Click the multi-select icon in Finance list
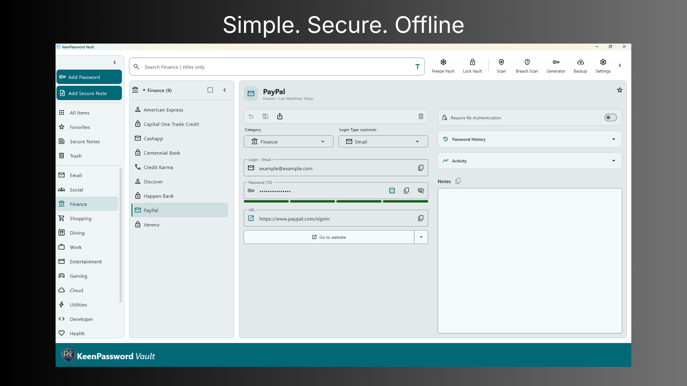This screenshot has width=687, height=386. (x=210, y=90)
